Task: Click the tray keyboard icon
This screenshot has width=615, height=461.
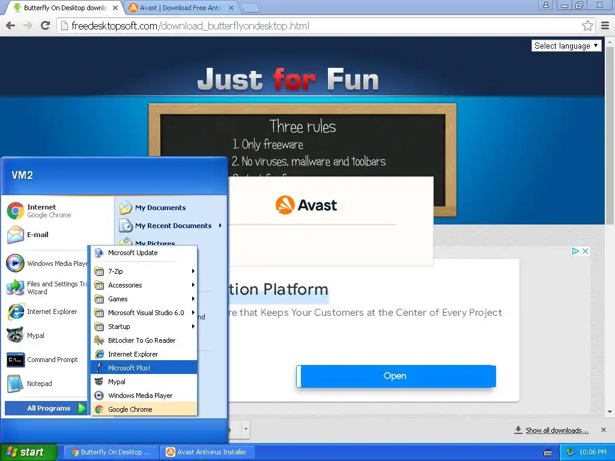Action: click(548, 453)
